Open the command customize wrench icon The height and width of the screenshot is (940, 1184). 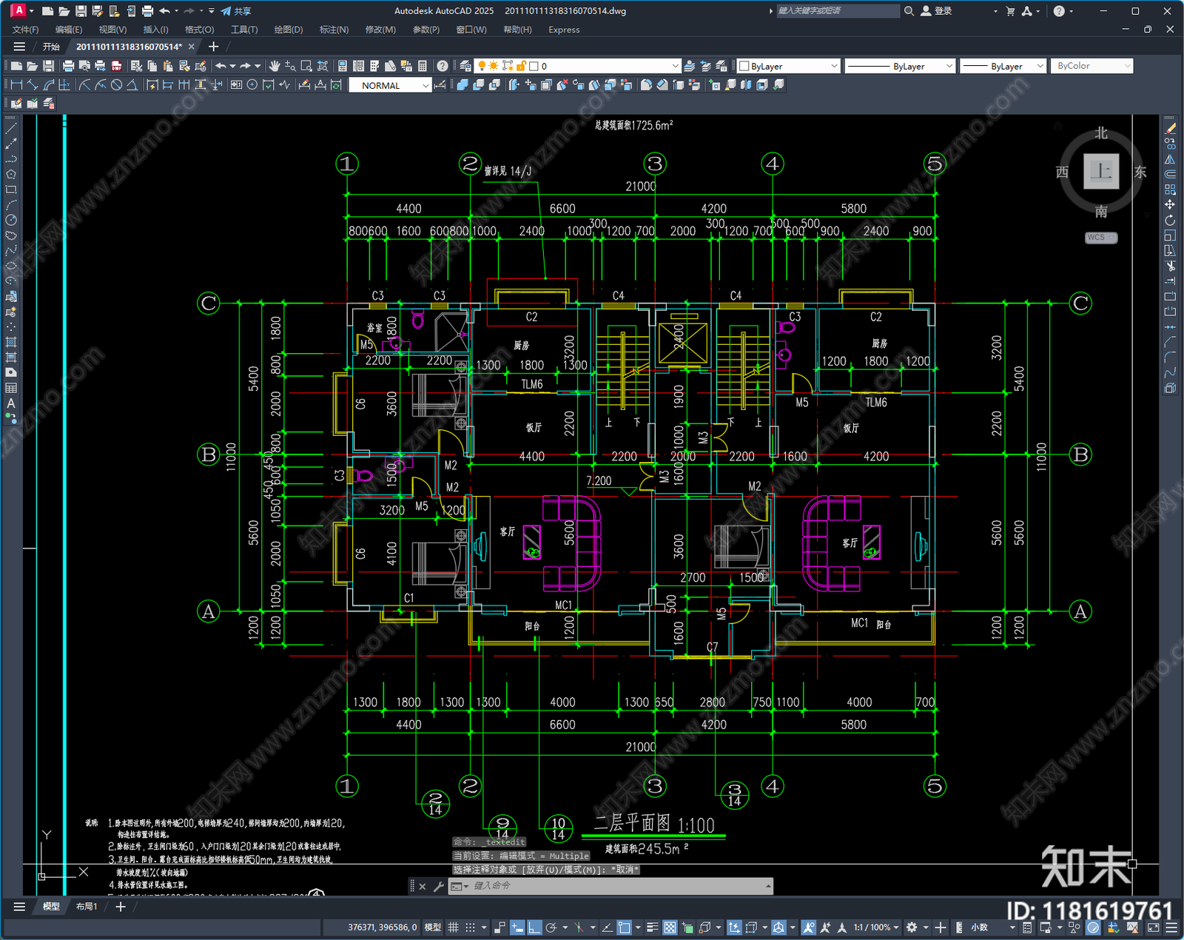(438, 886)
